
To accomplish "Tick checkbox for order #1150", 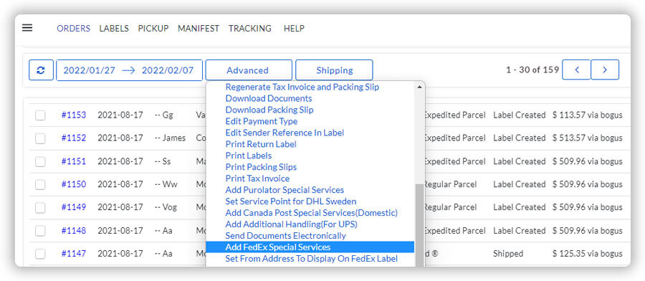I will click(40, 185).
